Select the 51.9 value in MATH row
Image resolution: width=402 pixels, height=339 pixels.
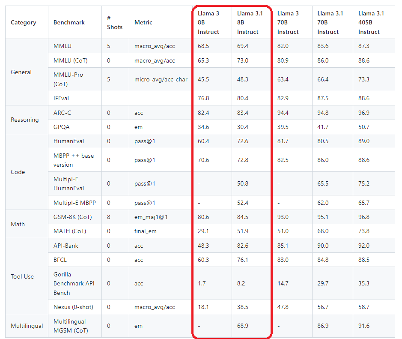click(243, 231)
